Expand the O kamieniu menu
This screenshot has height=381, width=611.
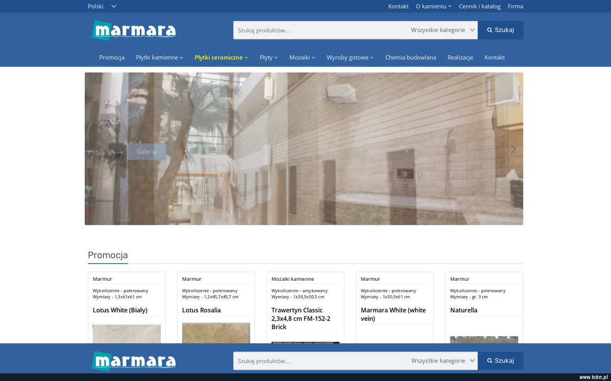coord(433,6)
